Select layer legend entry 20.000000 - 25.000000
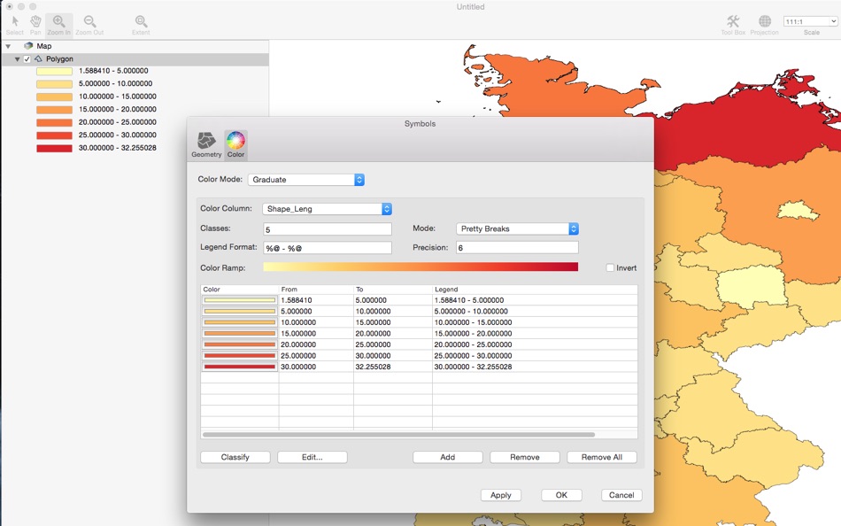Viewport: 841px width, 526px height. [118, 122]
